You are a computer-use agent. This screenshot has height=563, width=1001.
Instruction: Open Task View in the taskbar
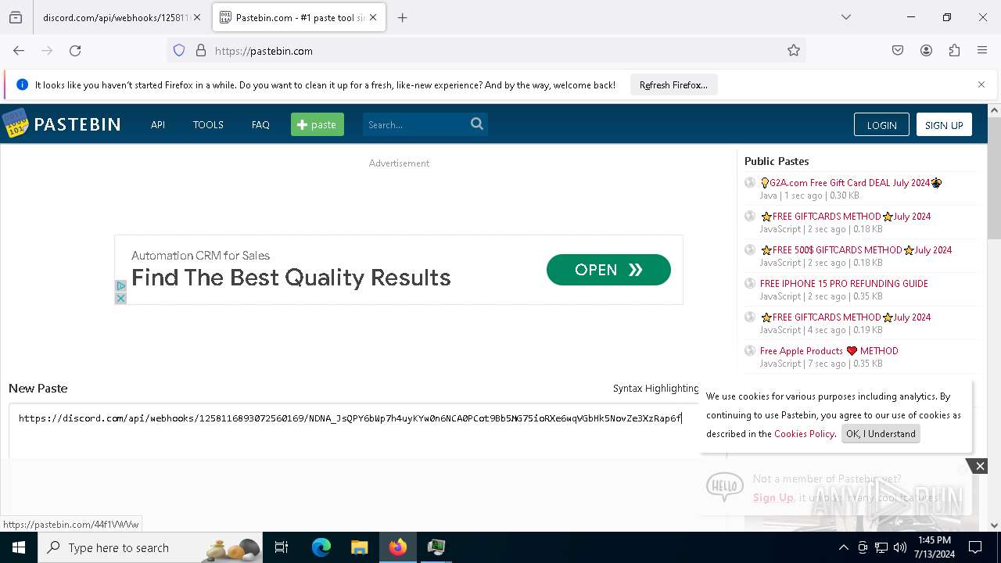point(282,547)
